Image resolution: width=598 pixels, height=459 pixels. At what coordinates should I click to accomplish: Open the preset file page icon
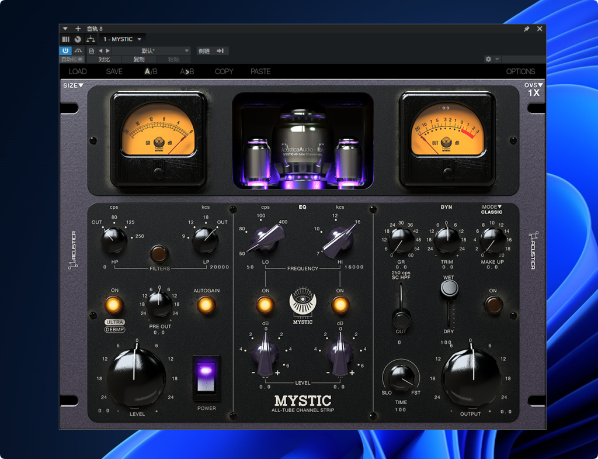[92, 51]
